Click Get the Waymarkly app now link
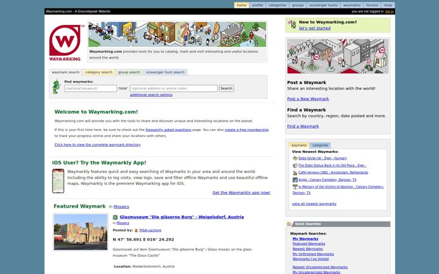The height and width of the screenshot is (274, 439). [x=241, y=192]
